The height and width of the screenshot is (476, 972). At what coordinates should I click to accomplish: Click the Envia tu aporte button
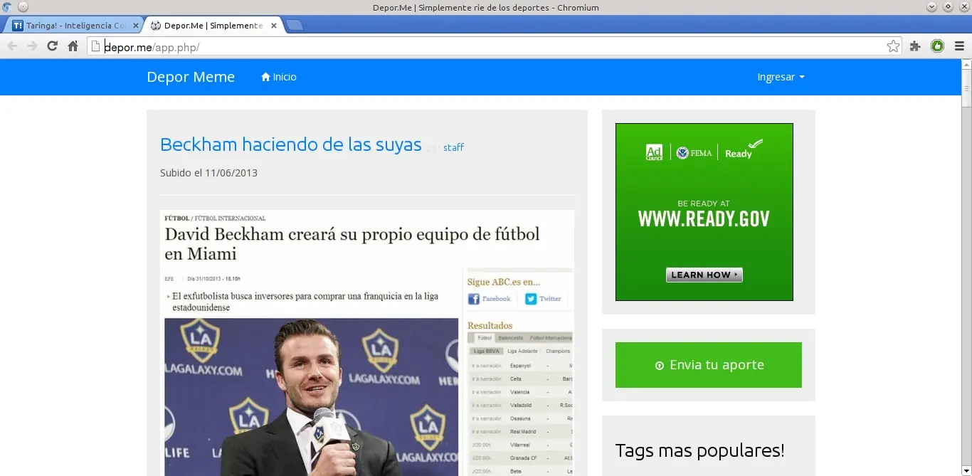(x=708, y=365)
